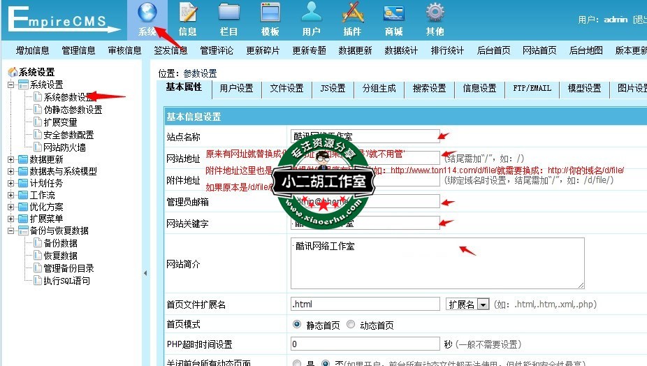Viewport: 647px width, 366px height.
Task: Click the 网站简介 text area
Action: [437, 263]
